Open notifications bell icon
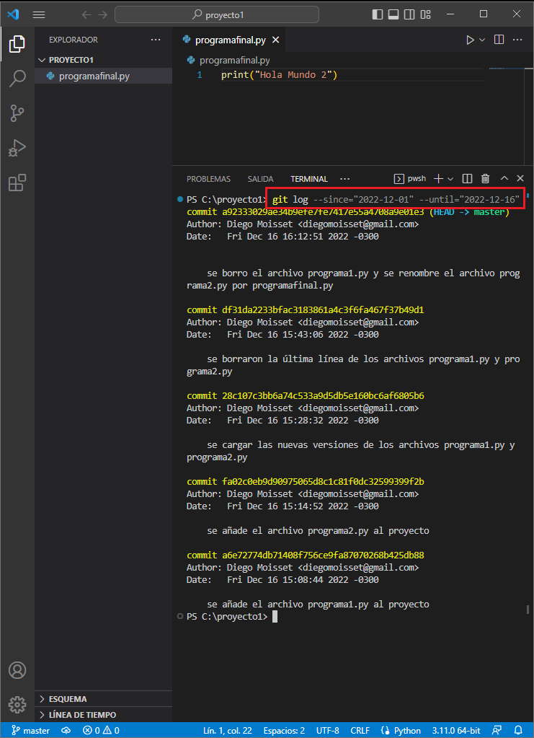 tap(518, 731)
